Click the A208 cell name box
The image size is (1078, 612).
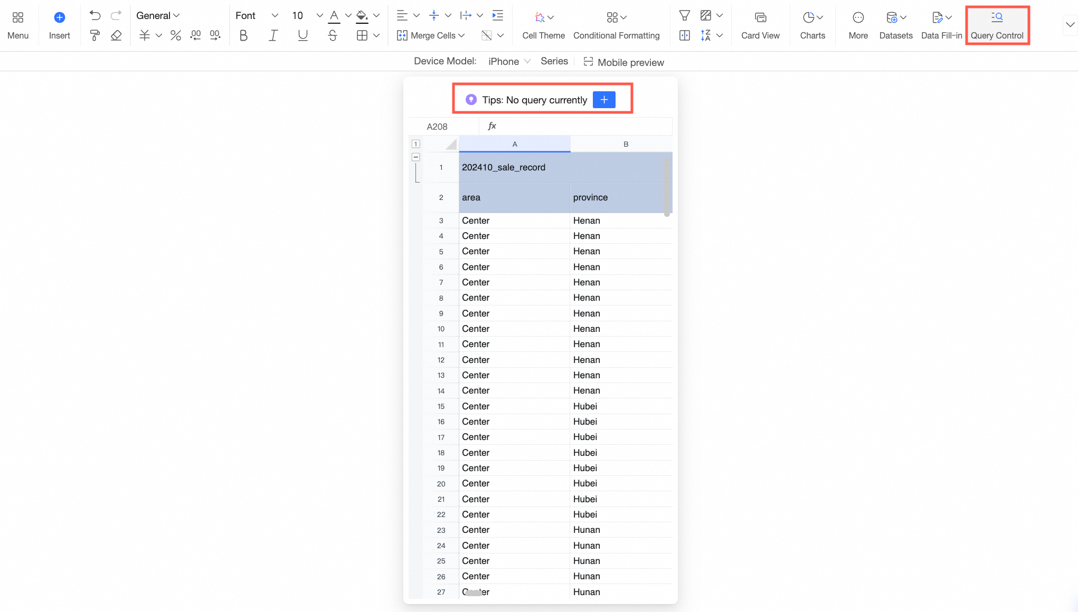437,127
